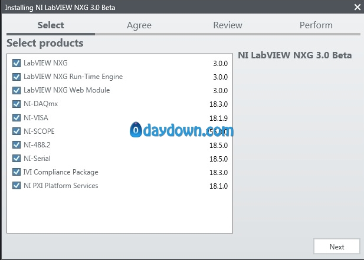Click version 18.1.9 of NI-VISA
This screenshot has width=364, height=260.
[218, 119]
